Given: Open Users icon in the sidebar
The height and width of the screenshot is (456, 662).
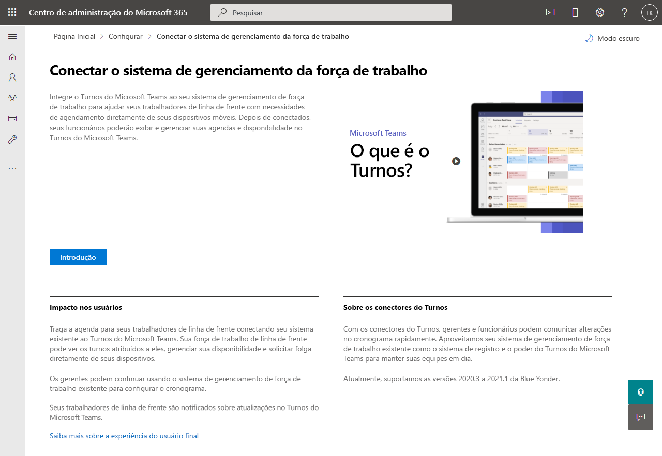Looking at the screenshot, I should pyautogui.click(x=12, y=77).
